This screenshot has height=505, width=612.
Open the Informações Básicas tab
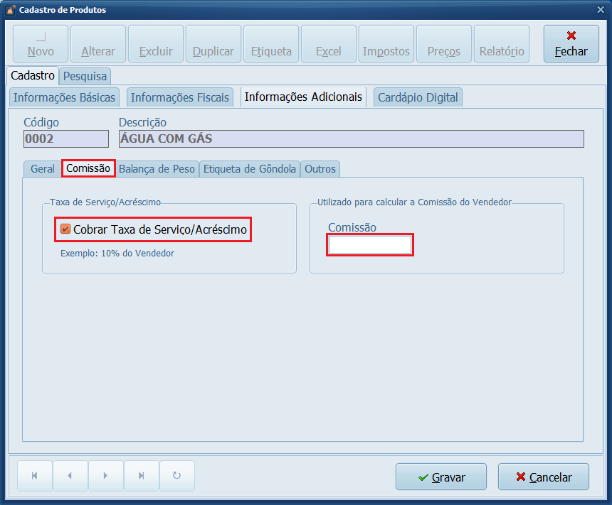point(65,97)
